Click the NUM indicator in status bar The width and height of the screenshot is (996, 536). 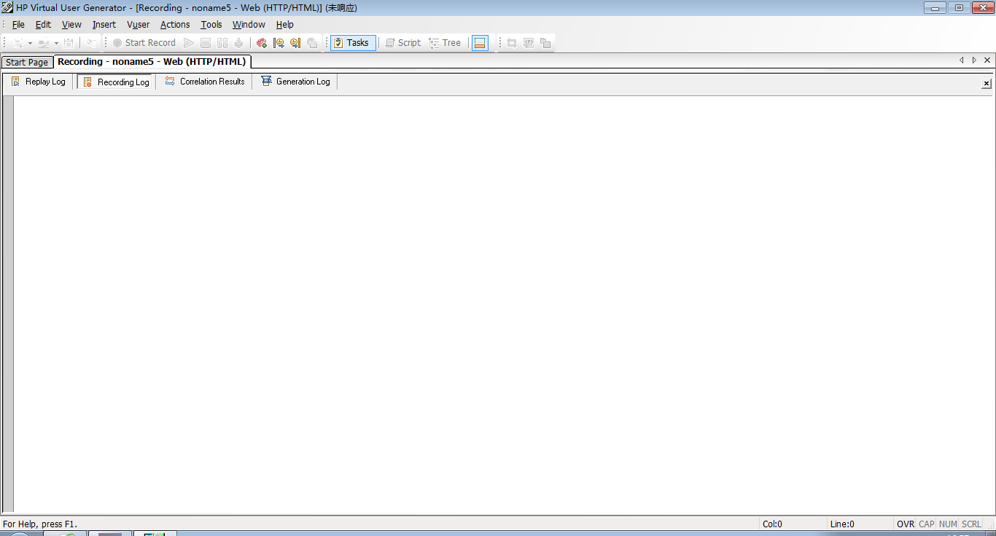pos(948,524)
